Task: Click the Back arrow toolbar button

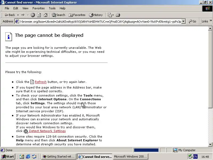Action: (10, 15)
